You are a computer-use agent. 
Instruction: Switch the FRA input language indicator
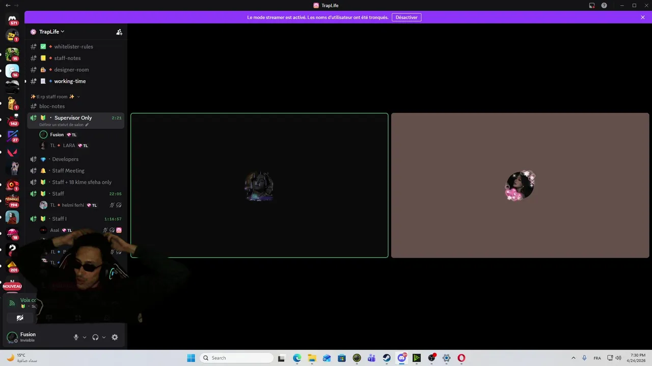[597, 358]
